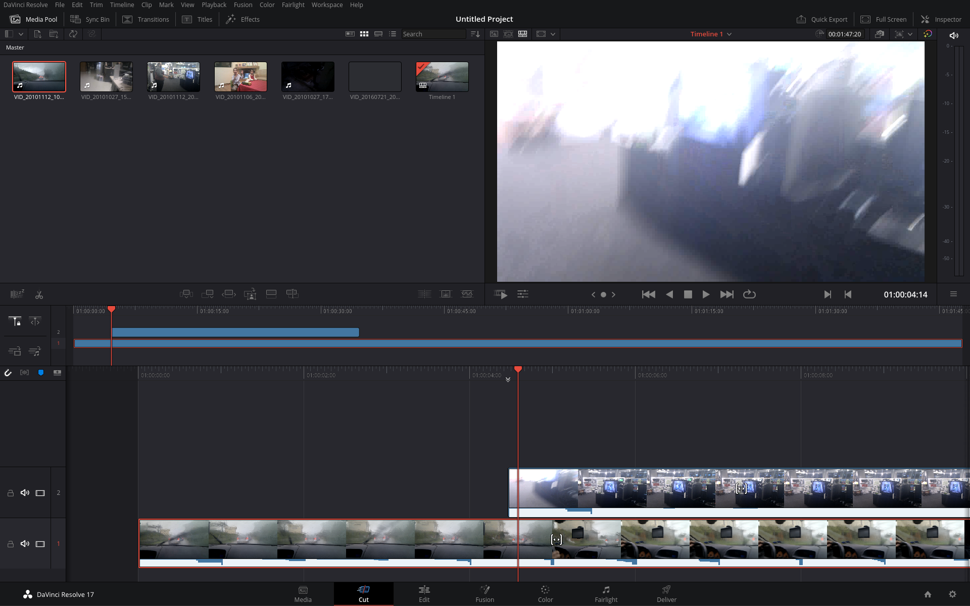The width and height of the screenshot is (970, 606).
Task: Click the Fast Review icon
Action: coord(501,294)
